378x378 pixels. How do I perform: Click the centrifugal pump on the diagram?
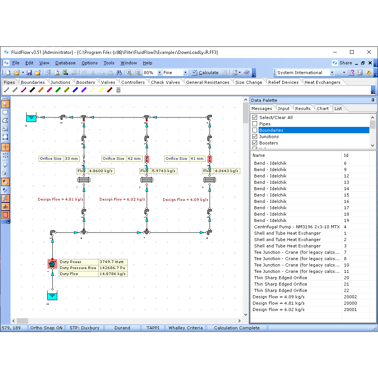pos(52,264)
